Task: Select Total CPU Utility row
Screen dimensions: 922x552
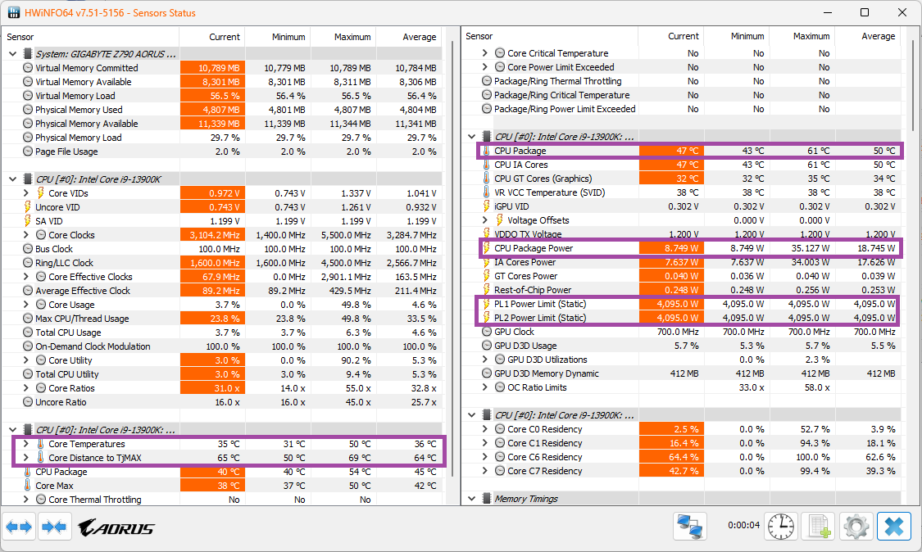Action: (x=222, y=374)
